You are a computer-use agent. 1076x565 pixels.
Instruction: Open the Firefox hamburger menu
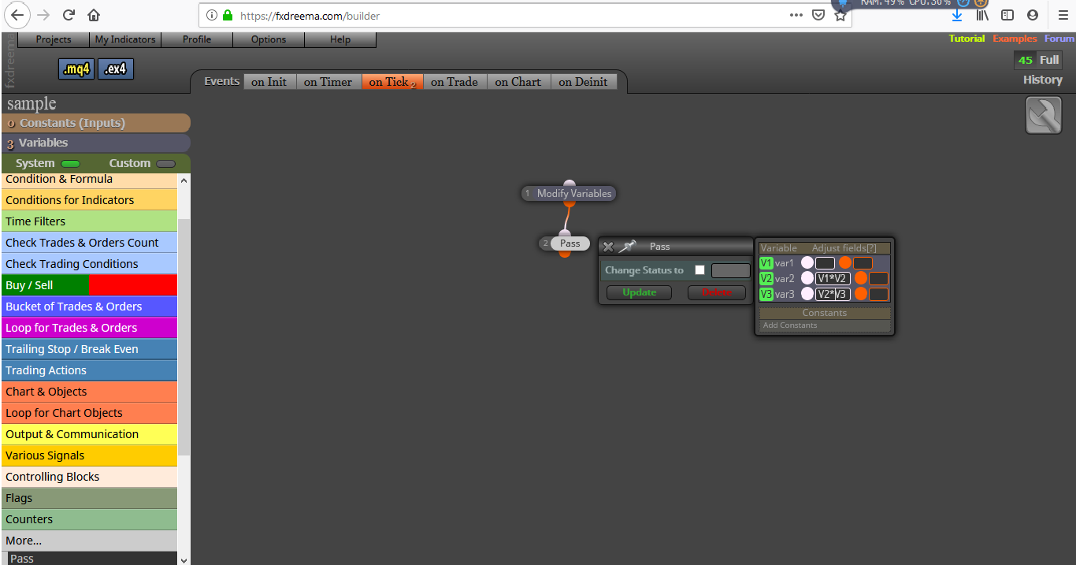coord(1063,15)
